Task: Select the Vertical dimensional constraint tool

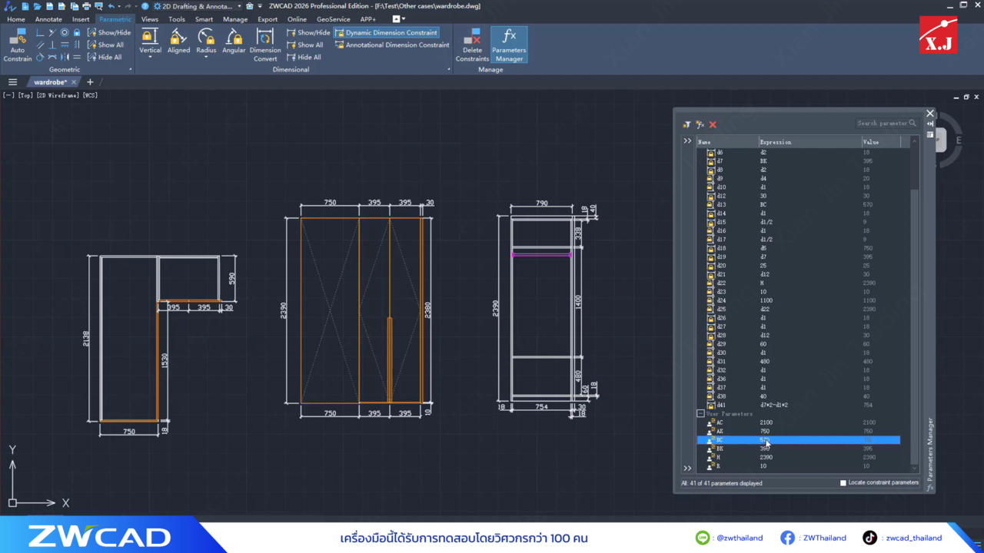Action: point(150,41)
